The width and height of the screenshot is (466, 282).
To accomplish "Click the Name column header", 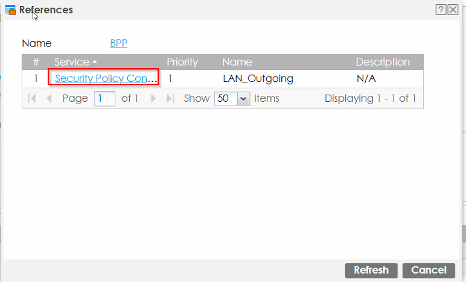I will tap(237, 62).
